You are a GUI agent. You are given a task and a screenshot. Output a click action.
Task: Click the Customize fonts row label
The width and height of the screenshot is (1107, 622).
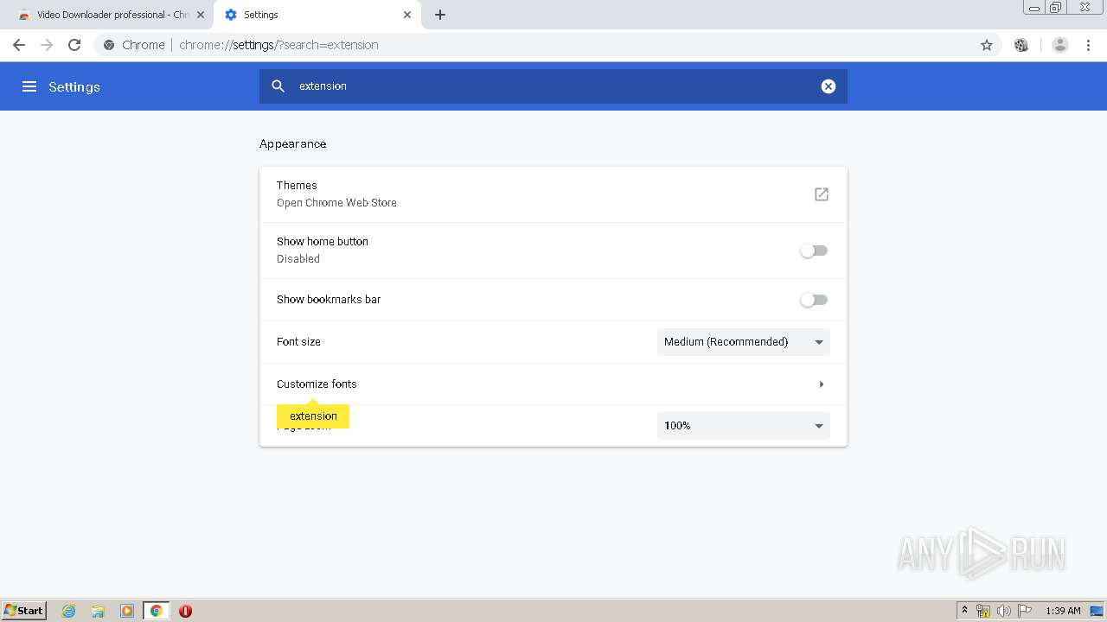click(317, 384)
